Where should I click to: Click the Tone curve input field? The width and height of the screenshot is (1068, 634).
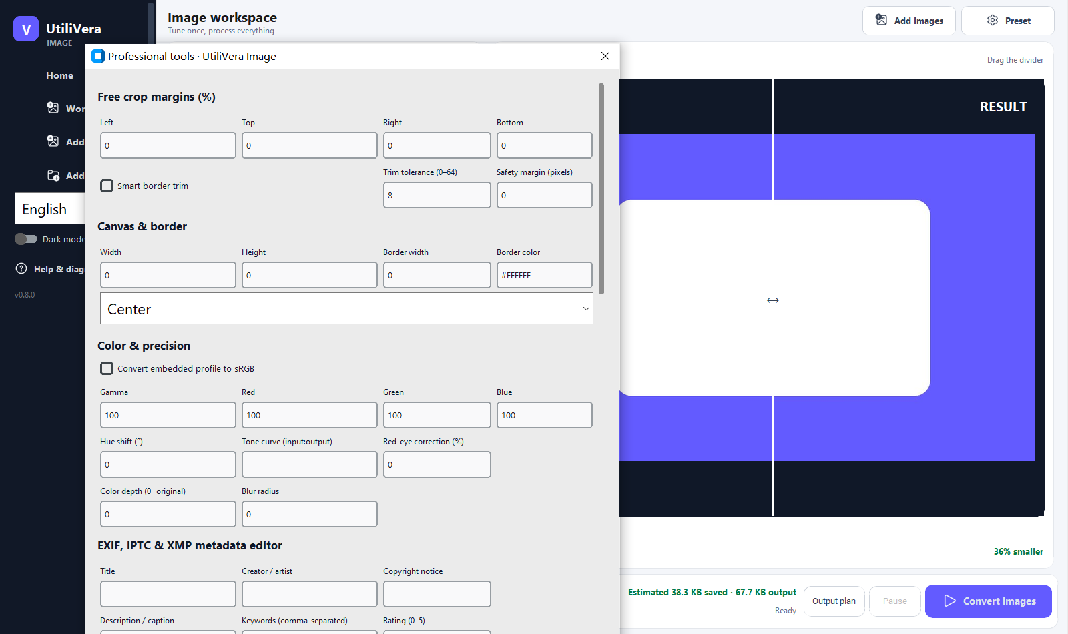310,464
